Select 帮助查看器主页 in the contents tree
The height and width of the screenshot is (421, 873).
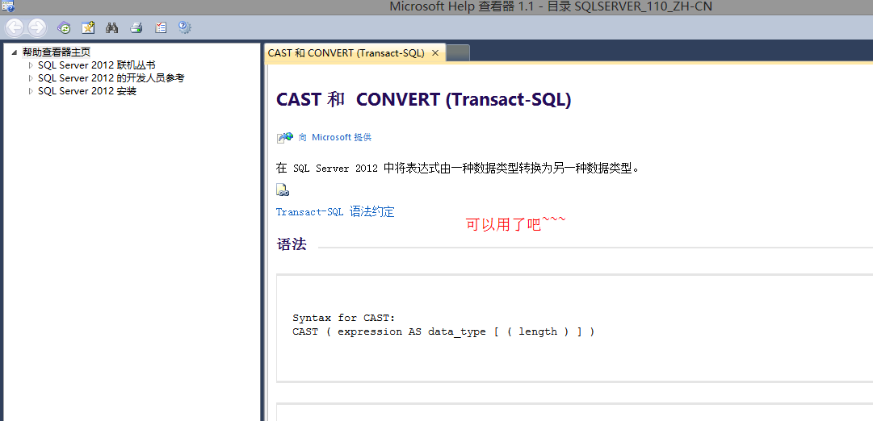click(57, 52)
